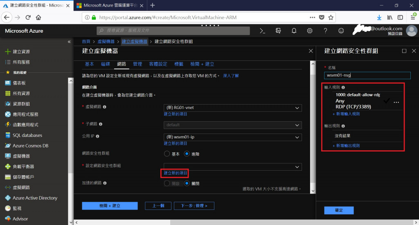Screen dimensions: 419x225
Task: Open the account avatar menu
Action: point(412,31)
